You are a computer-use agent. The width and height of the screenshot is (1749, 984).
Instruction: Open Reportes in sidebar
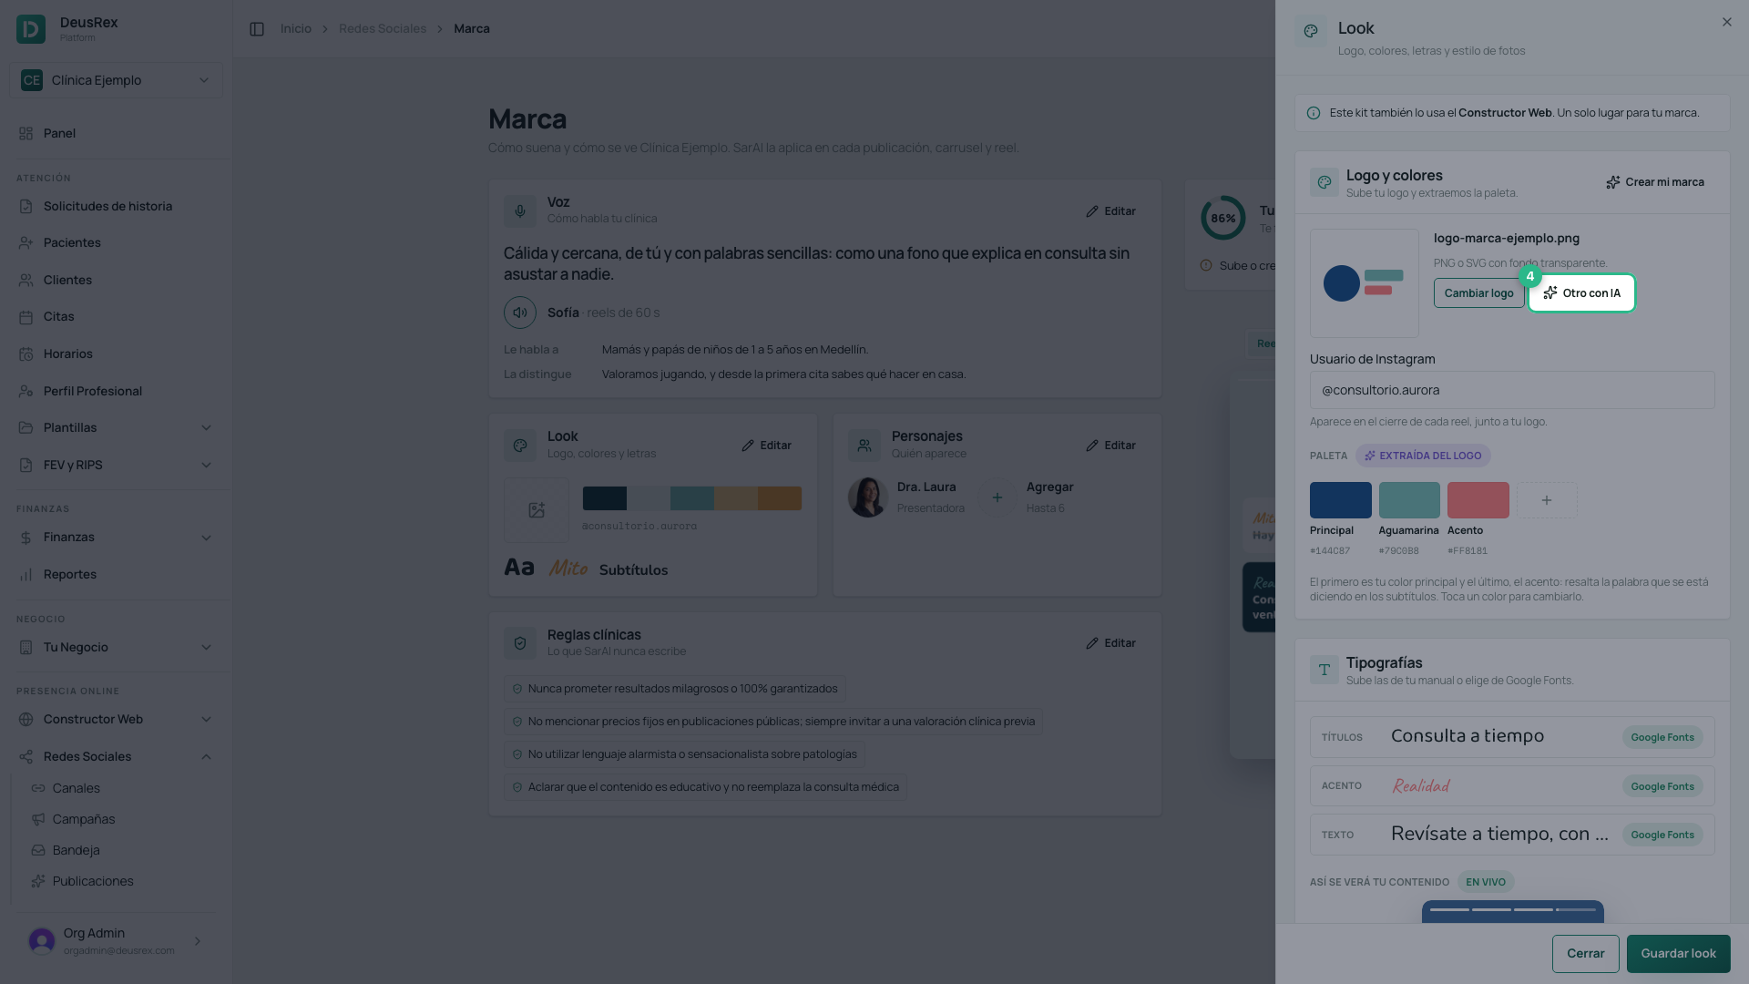[x=116, y=574]
